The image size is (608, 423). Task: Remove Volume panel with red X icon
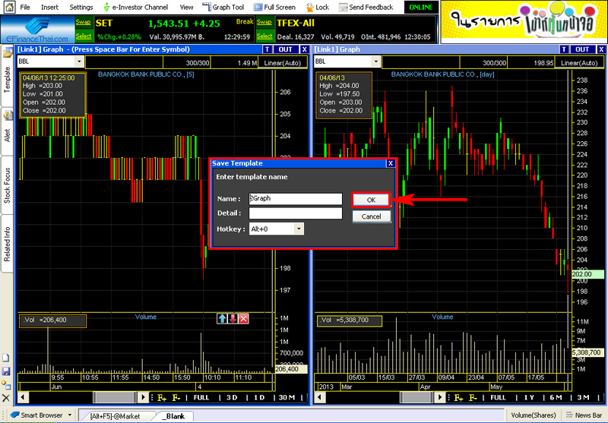(x=243, y=318)
